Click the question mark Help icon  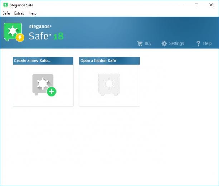[x=198, y=43]
